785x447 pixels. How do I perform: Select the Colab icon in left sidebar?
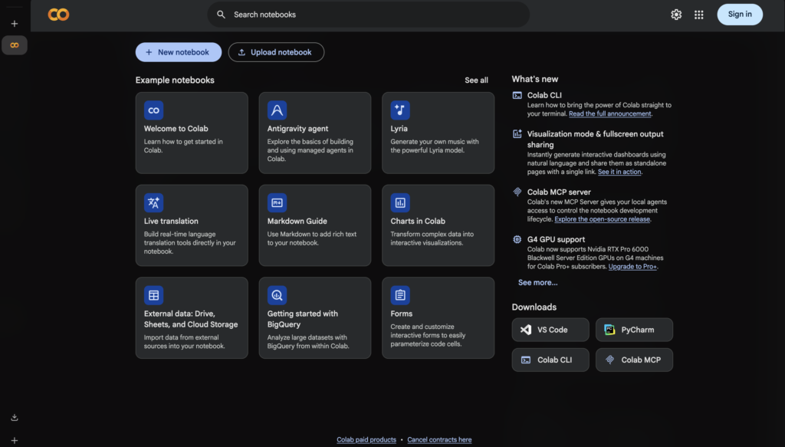pyautogui.click(x=15, y=45)
